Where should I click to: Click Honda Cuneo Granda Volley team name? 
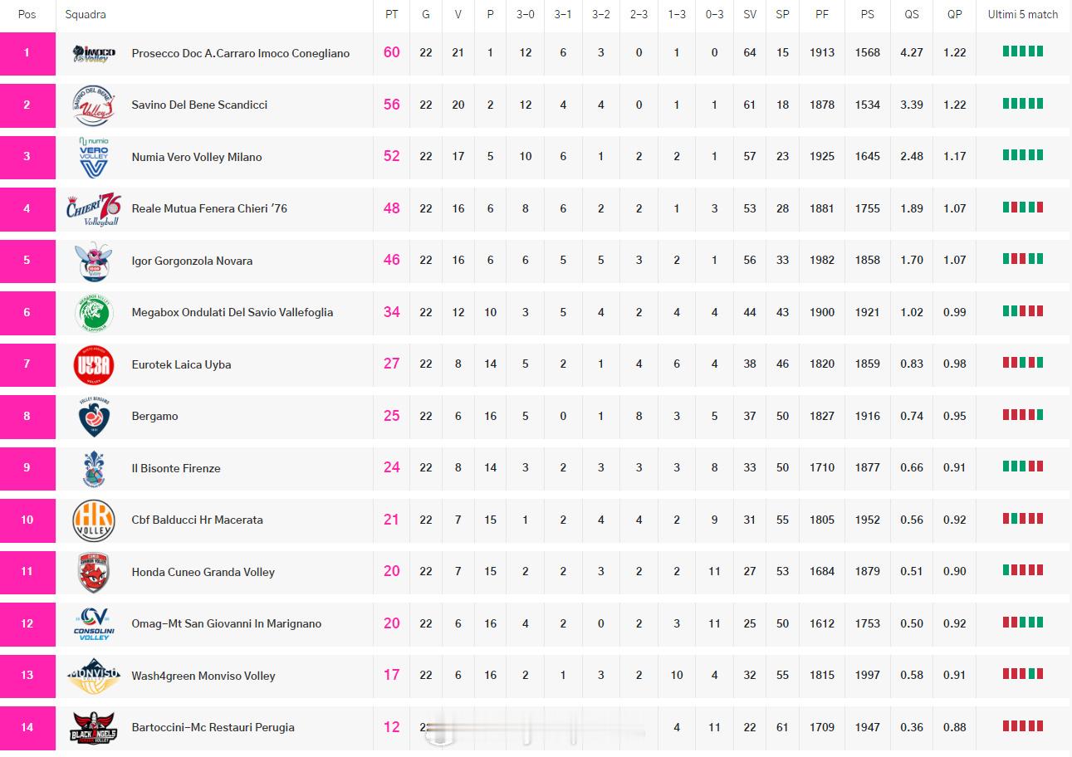(x=203, y=572)
